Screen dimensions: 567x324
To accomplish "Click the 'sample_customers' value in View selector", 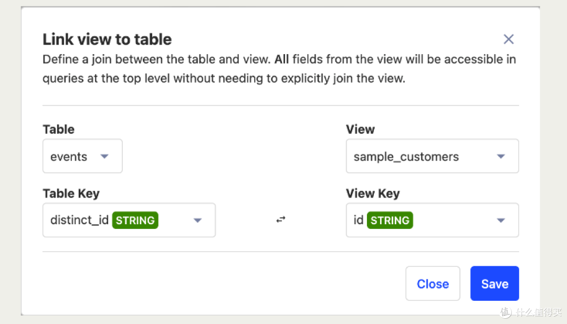I will pos(406,156).
